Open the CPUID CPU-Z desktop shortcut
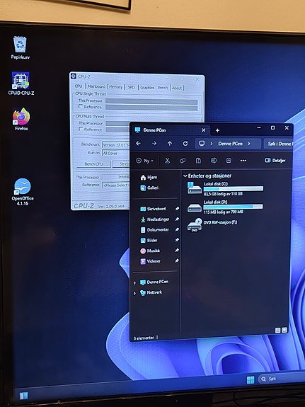This screenshot has height=407, width=305. (x=21, y=84)
